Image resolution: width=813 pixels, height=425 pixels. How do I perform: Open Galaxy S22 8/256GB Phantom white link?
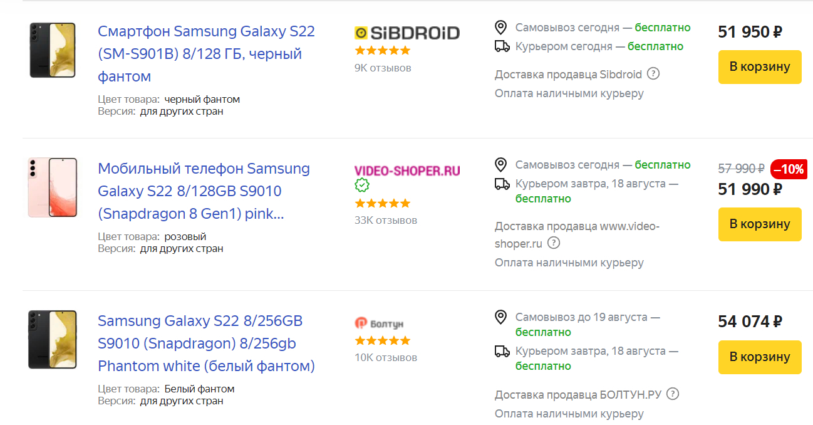tap(206, 344)
